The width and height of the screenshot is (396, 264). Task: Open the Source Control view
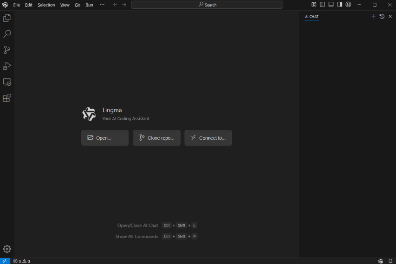coord(7,50)
